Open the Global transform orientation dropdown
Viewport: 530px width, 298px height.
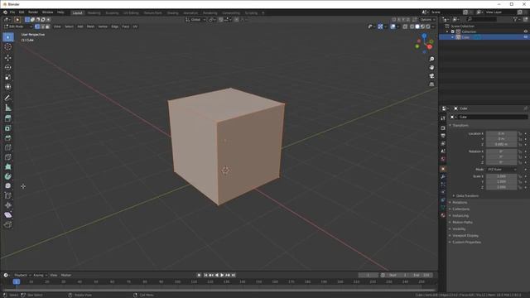coord(195,20)
